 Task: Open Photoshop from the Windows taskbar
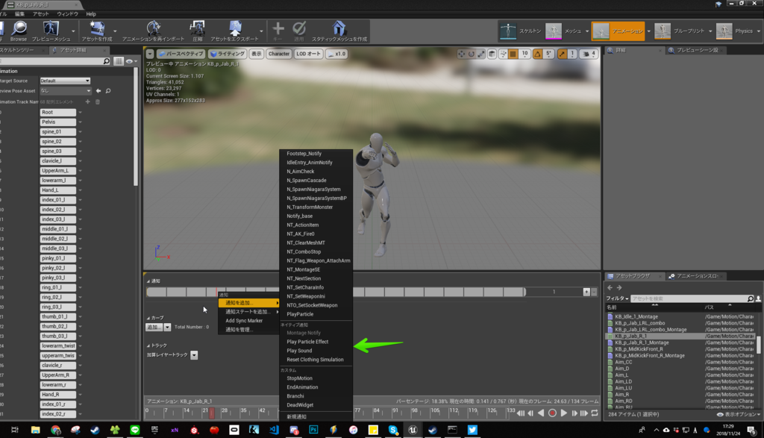point(313,430)
